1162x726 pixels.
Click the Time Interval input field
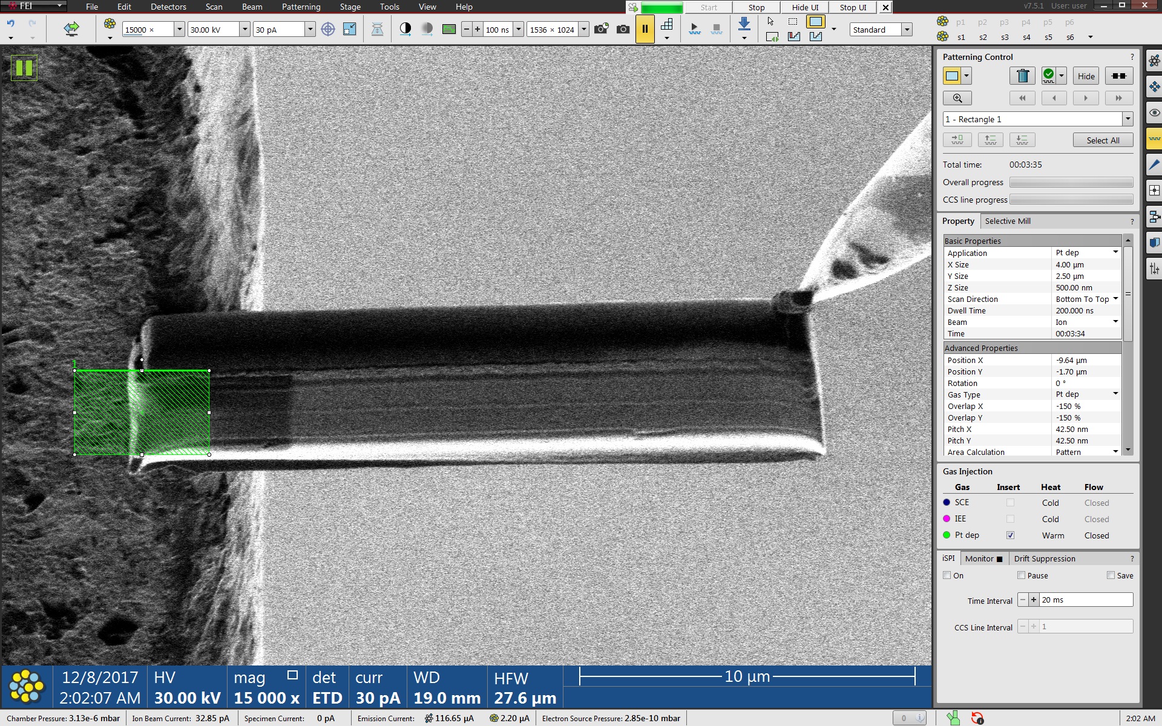[1086, 600]
